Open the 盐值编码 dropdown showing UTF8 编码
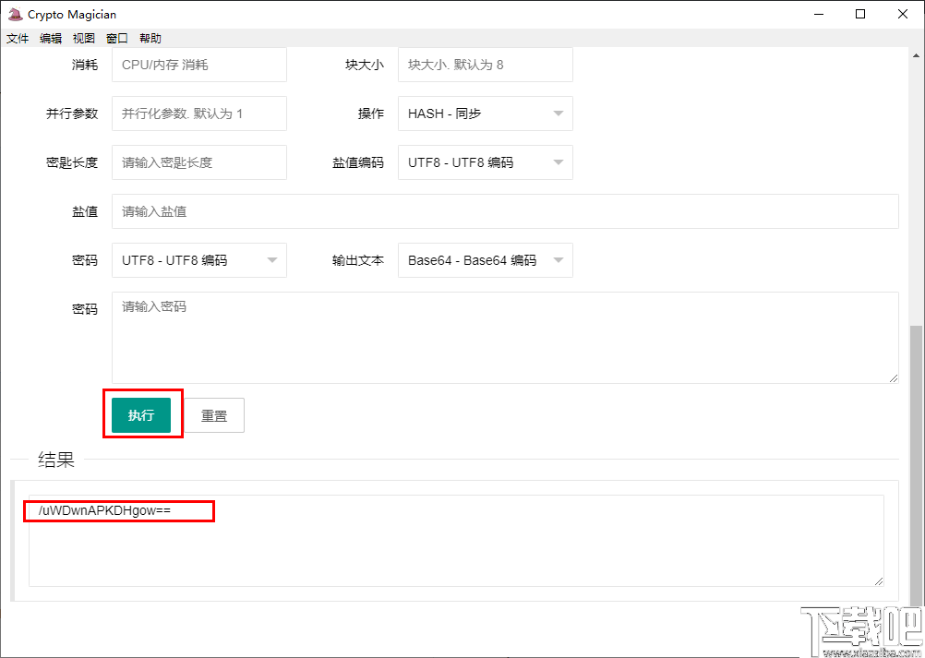This screenshot has height=658, width=925. pos(485,162)
